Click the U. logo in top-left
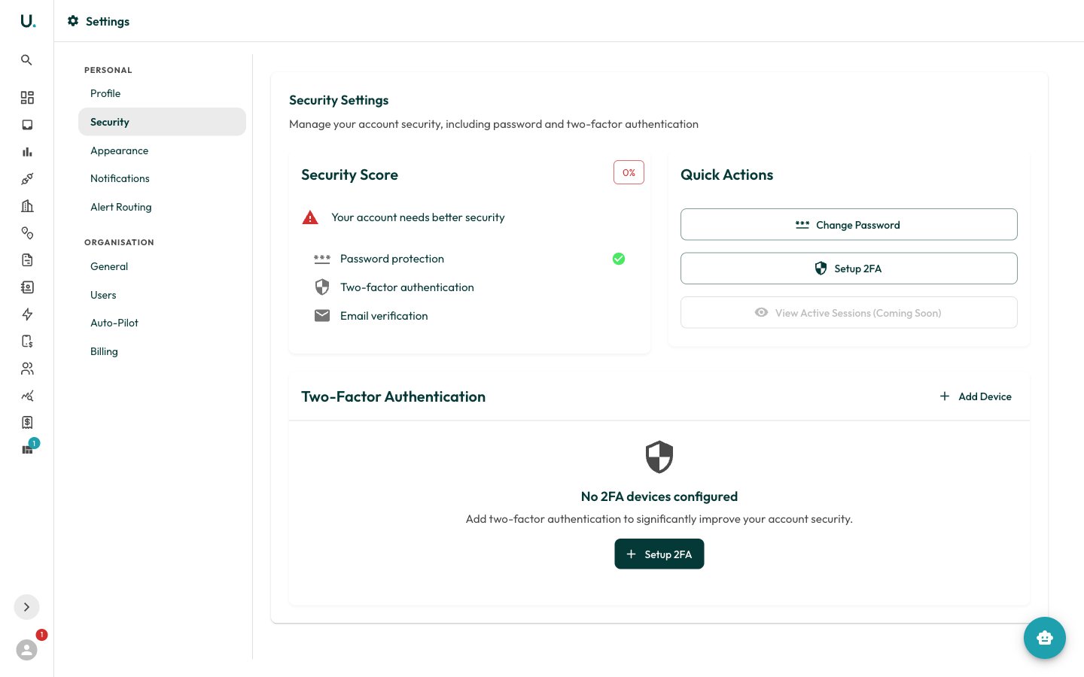1084x677 pixels. (28, 21)
